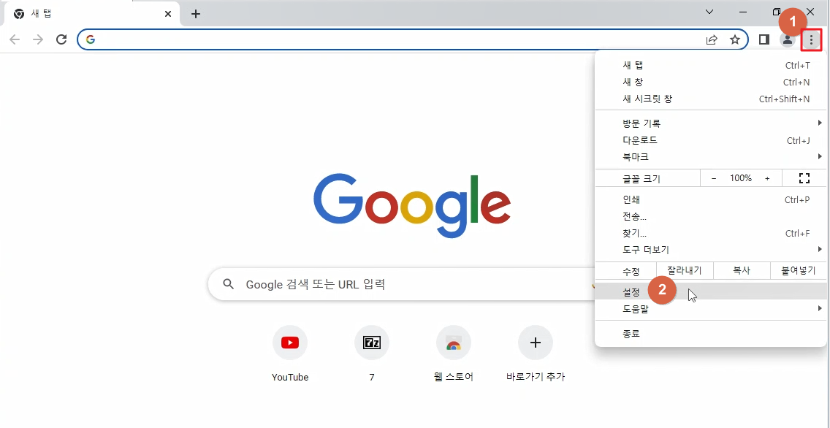Decrease zoom with the minus button
The image size is (830, 428).
click(714, 178)
